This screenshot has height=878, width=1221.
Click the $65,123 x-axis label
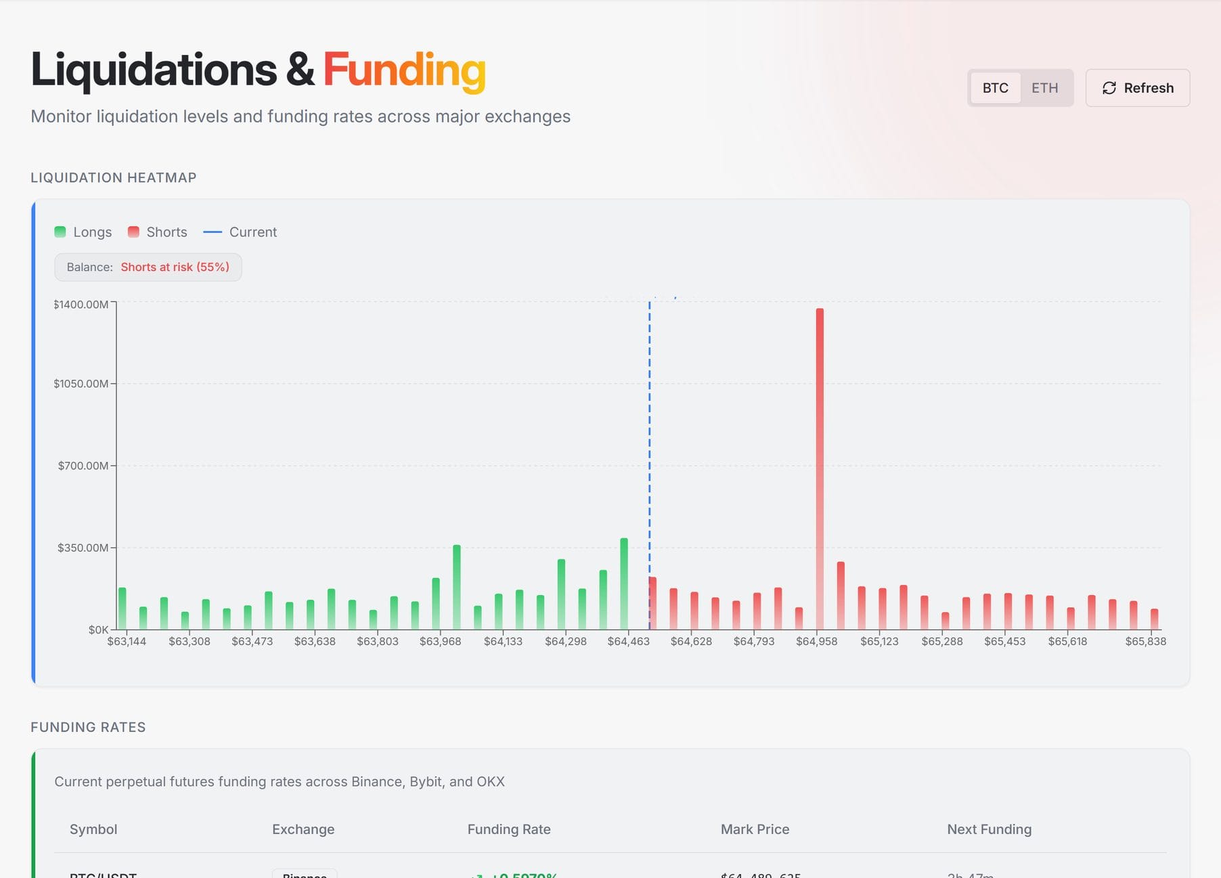879,641
